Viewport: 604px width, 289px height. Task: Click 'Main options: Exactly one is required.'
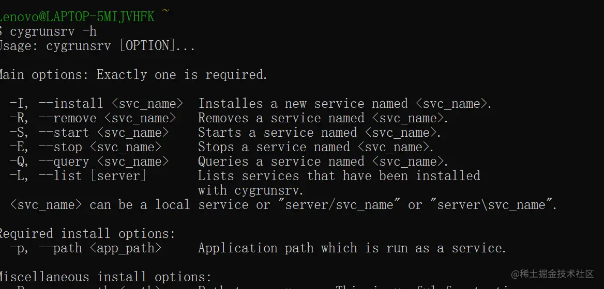pyautogui.click(x=133, y=74)
